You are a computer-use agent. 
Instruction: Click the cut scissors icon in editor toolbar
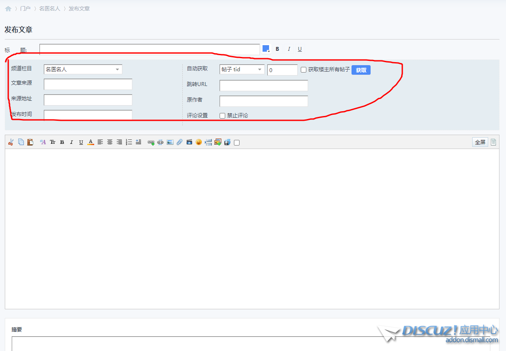11,142
